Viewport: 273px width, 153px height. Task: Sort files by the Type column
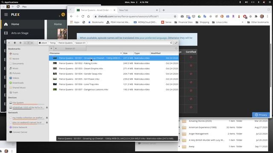[x=142, y=53]
